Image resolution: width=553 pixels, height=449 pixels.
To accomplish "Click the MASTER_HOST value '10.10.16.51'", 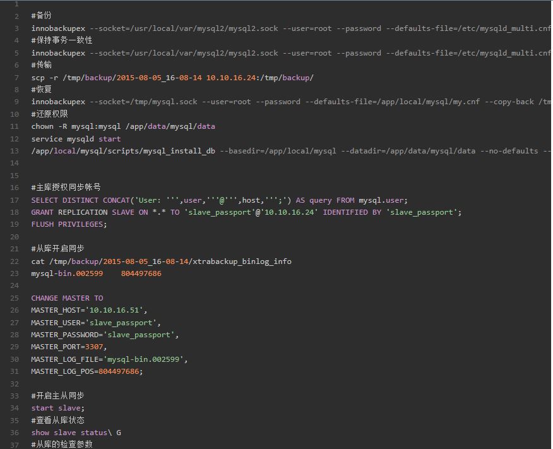I will [116, 310].
